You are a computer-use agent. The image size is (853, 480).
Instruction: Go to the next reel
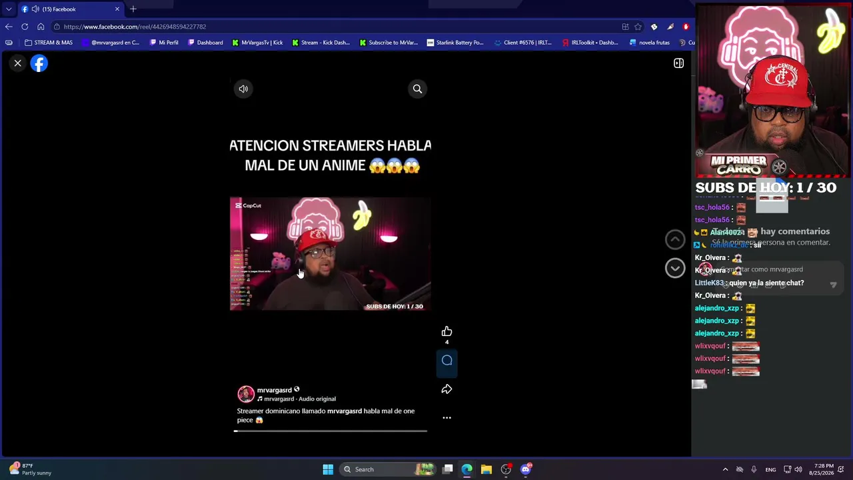[674, 268]
